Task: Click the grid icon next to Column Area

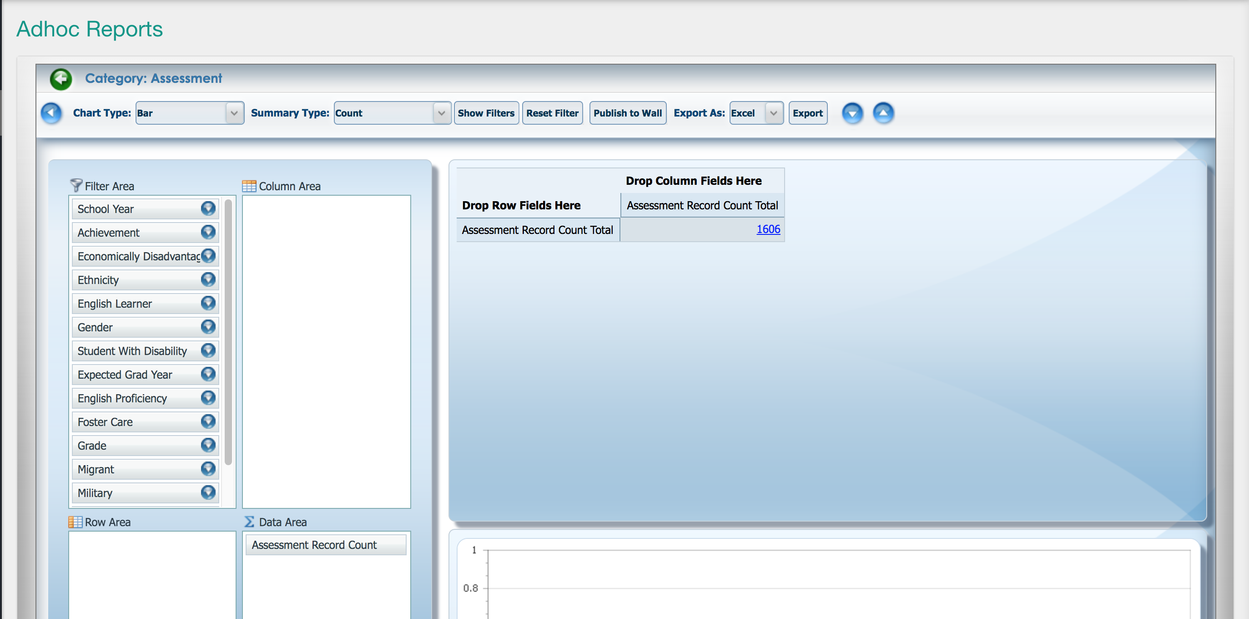Action: 249,186
